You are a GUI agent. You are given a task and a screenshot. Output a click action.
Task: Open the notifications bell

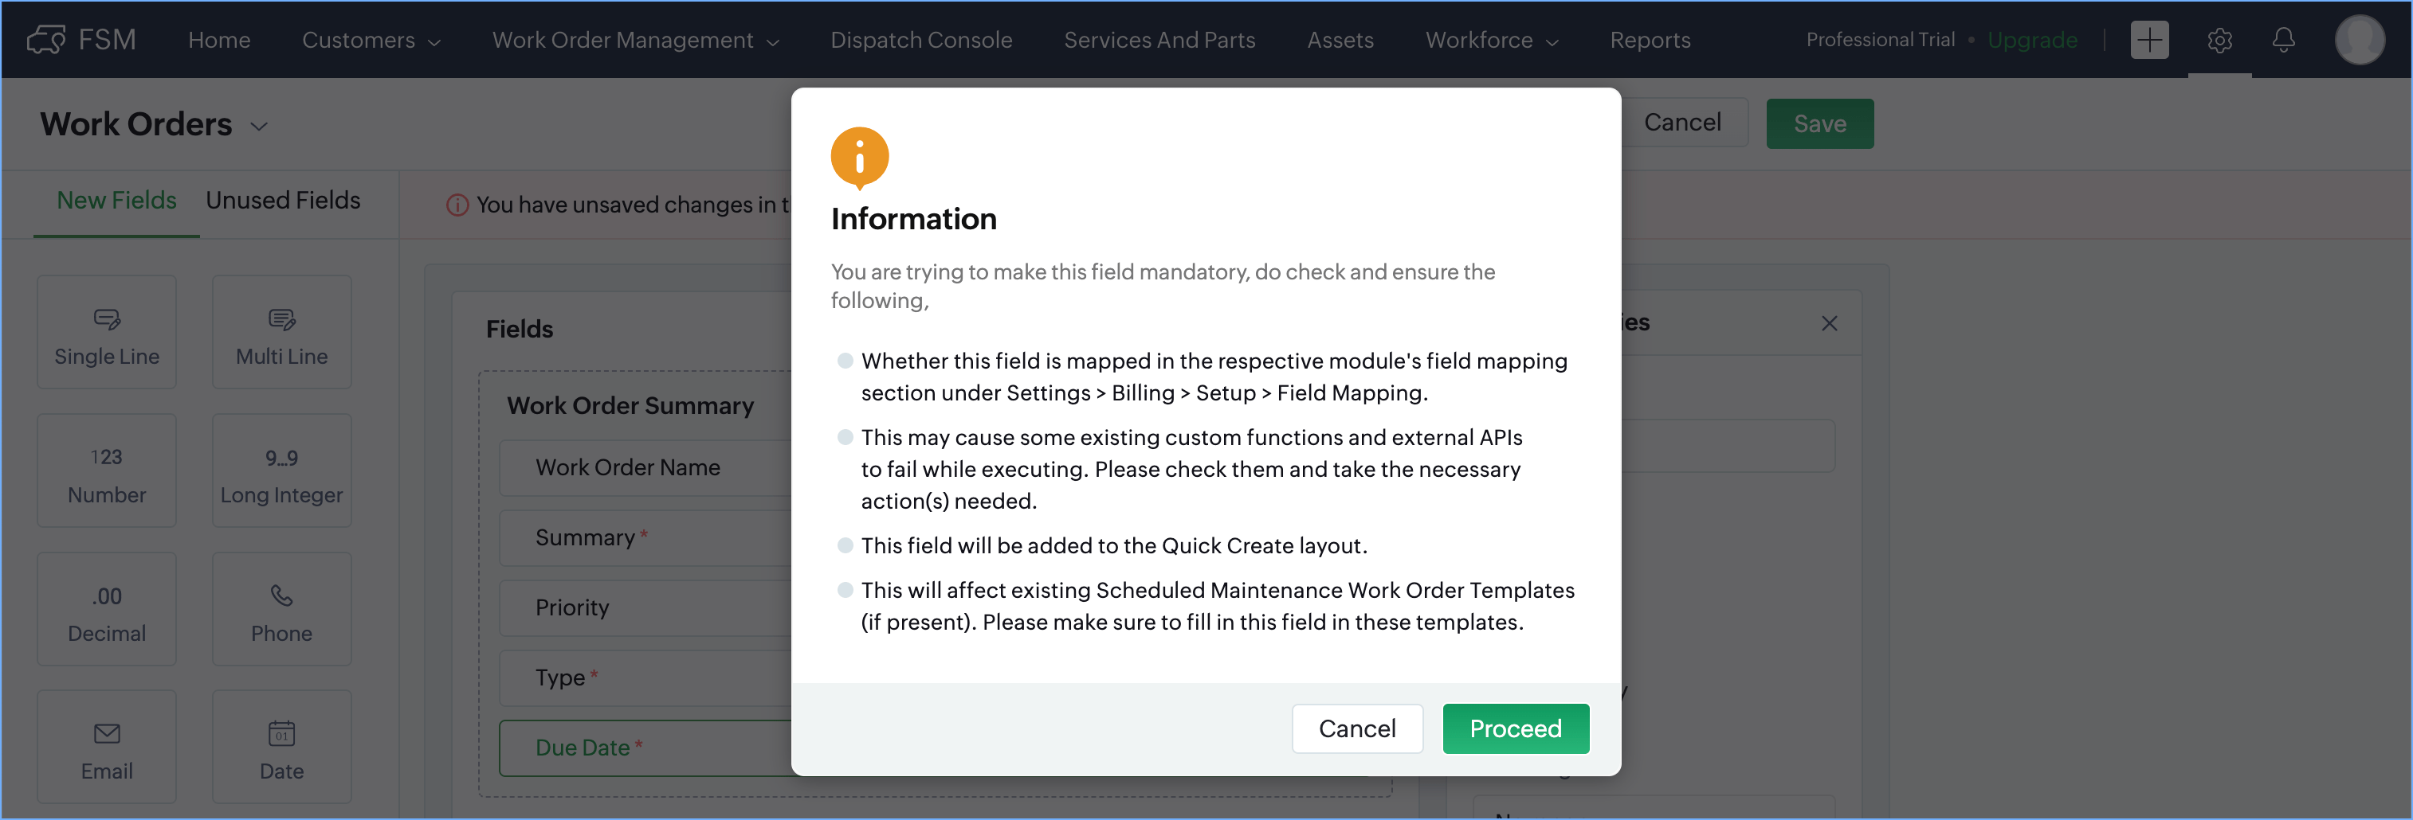[2283, 41]
